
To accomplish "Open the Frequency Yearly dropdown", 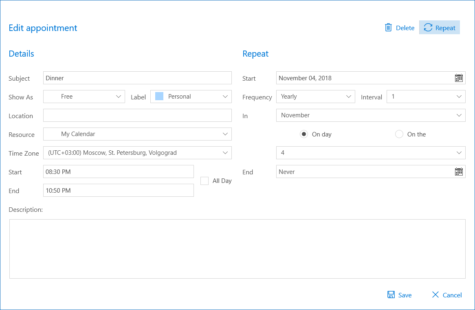I will click(315, 97).
